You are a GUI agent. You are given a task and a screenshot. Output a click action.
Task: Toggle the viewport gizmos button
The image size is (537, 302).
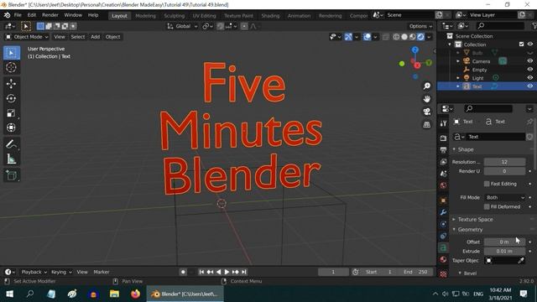[x=348, y=37]
